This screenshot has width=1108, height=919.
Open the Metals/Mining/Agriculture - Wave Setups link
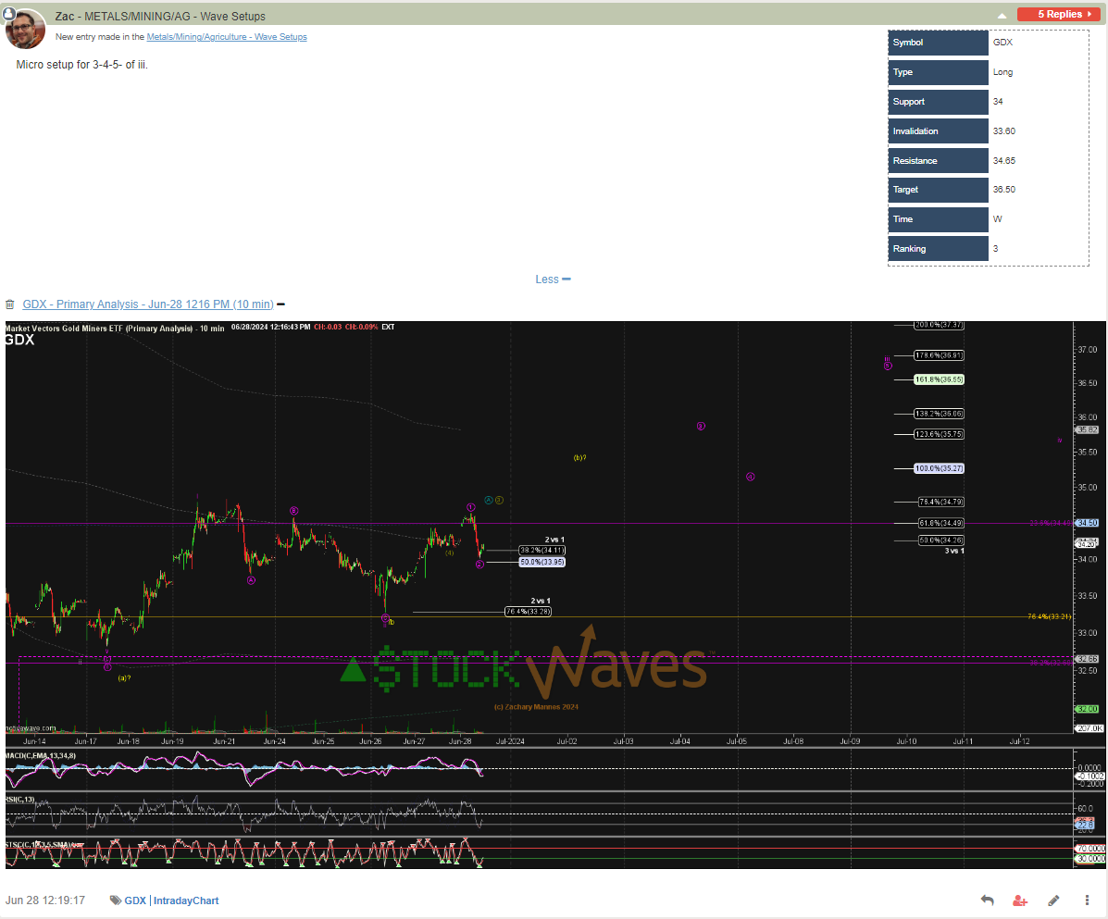tap(227, 37)
